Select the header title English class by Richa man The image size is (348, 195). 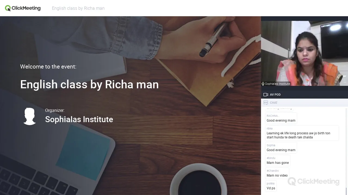(78, 8)
